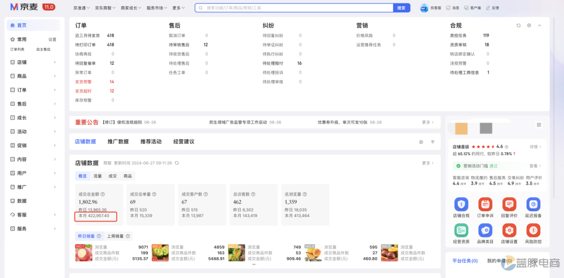This screenshot has height=278, width=564.
Task: Select 流量 data sub-tab
Action: pos(98,176)
